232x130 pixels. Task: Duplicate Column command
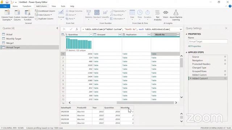44,19
